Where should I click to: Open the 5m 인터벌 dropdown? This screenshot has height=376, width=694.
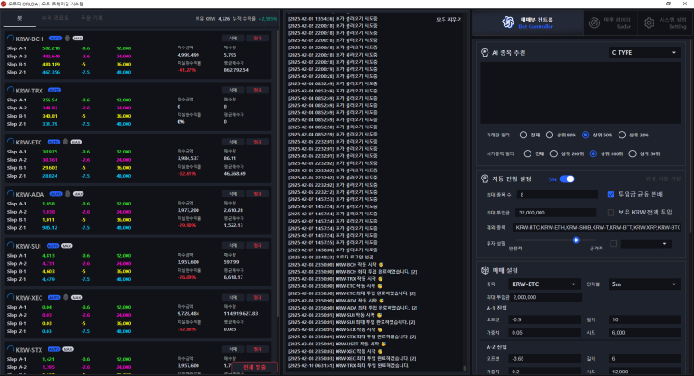click(x=644, y=284)
